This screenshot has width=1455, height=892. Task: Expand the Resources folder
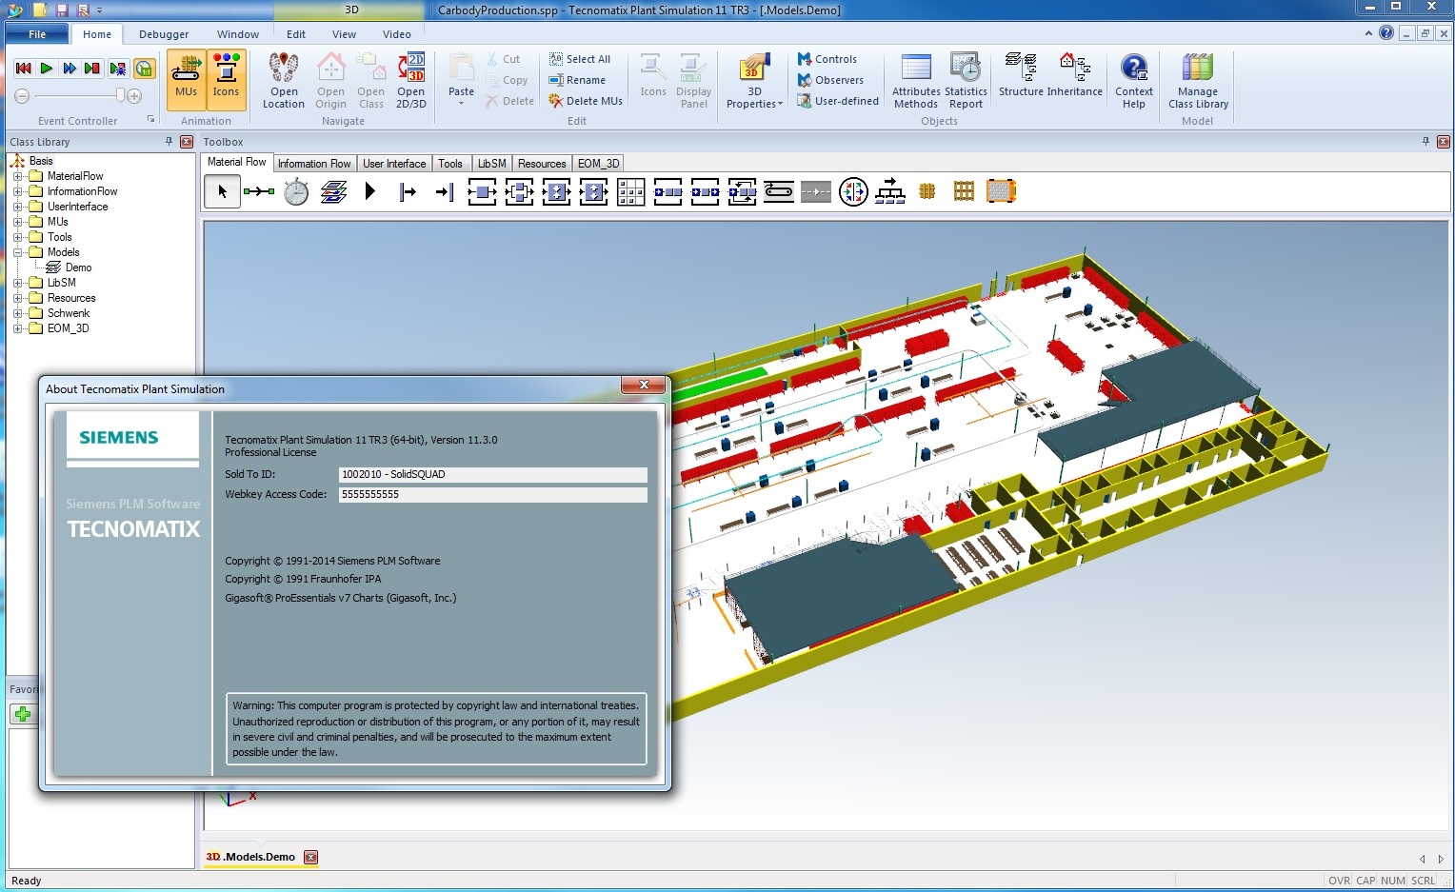coord(17,298)
